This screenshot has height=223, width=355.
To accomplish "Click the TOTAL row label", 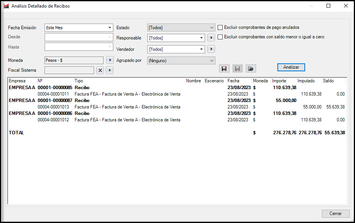I will (16, 133).
